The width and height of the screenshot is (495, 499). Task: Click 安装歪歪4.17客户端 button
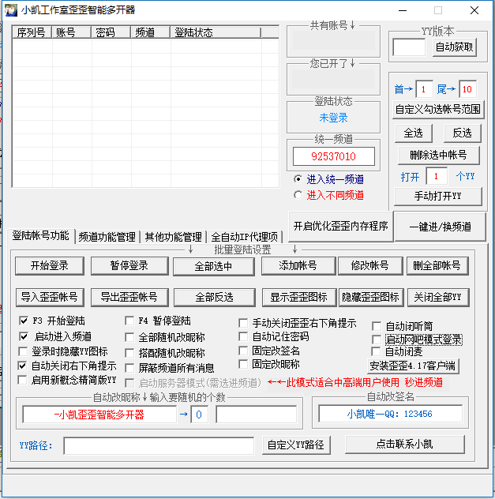(413, 366)
